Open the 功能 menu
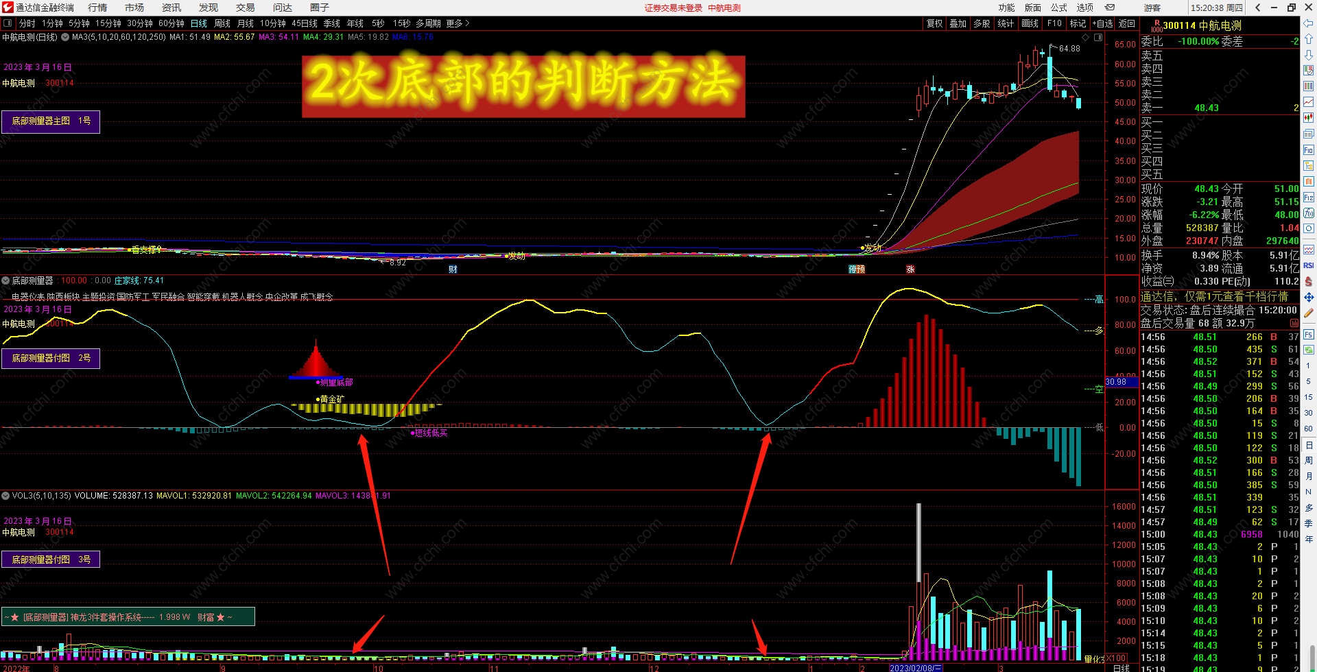1317x672 pixels. tap(1007, 8)
